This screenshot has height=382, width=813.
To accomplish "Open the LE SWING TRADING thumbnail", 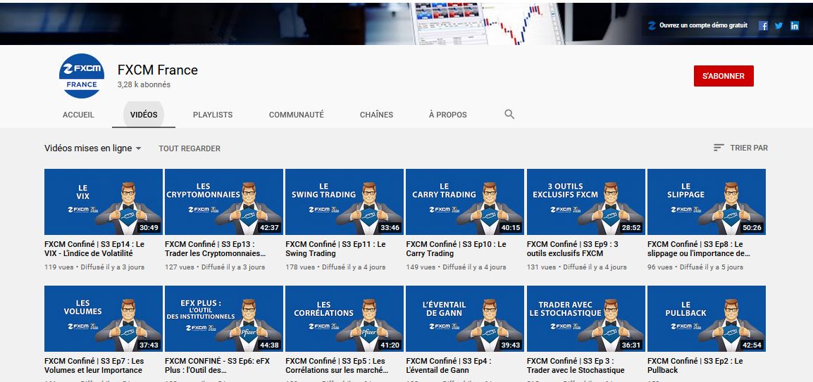I will coord(345,202).
